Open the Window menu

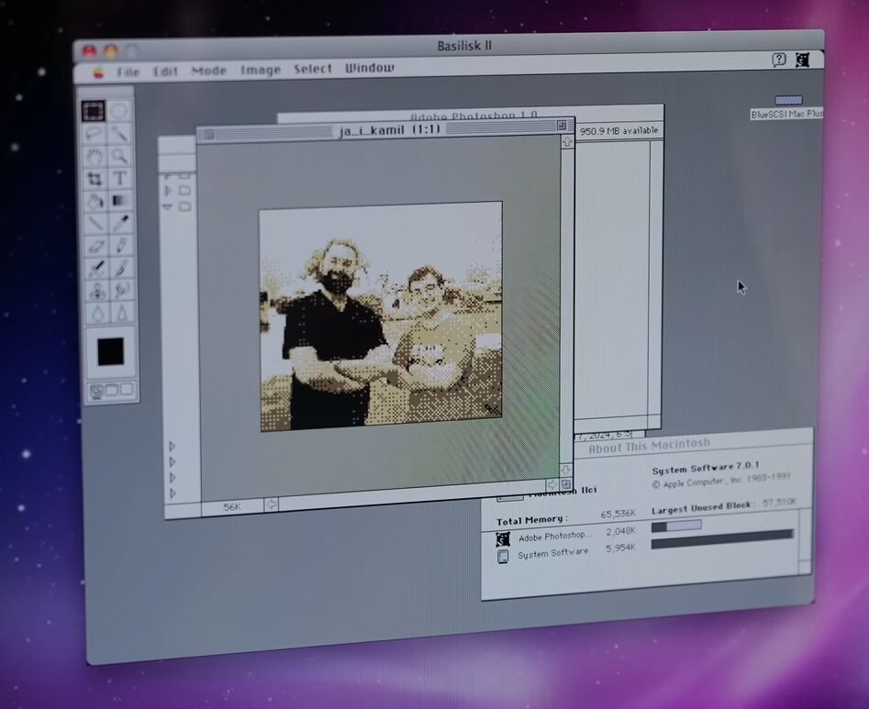(370, 68)
